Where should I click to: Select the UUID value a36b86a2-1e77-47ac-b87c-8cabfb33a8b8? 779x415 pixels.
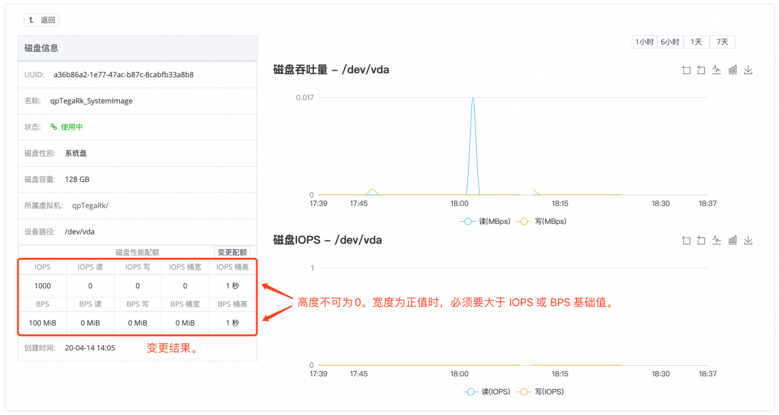click(124, 75)
